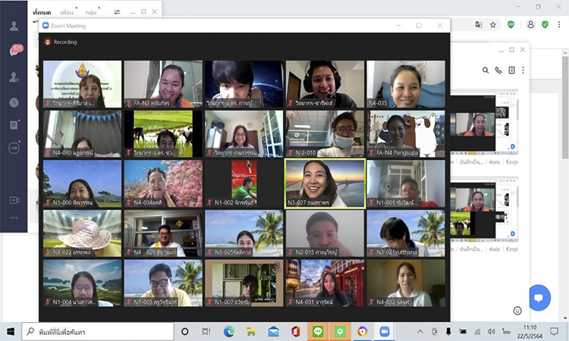
Task: Open the LINE friend list filter settings icon
Action: click(117, 12)
